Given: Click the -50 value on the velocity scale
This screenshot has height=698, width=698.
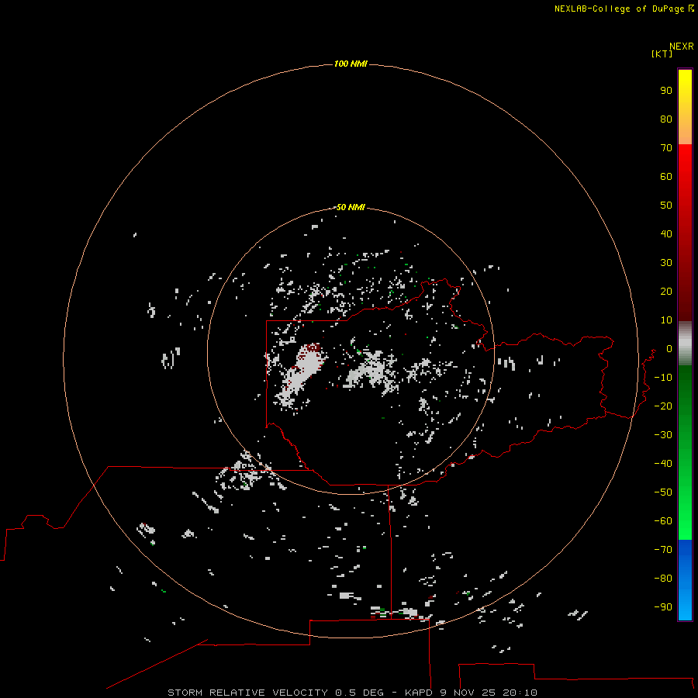Looking at the screenshot, I should pyautogui.click(x=663, y=492).
